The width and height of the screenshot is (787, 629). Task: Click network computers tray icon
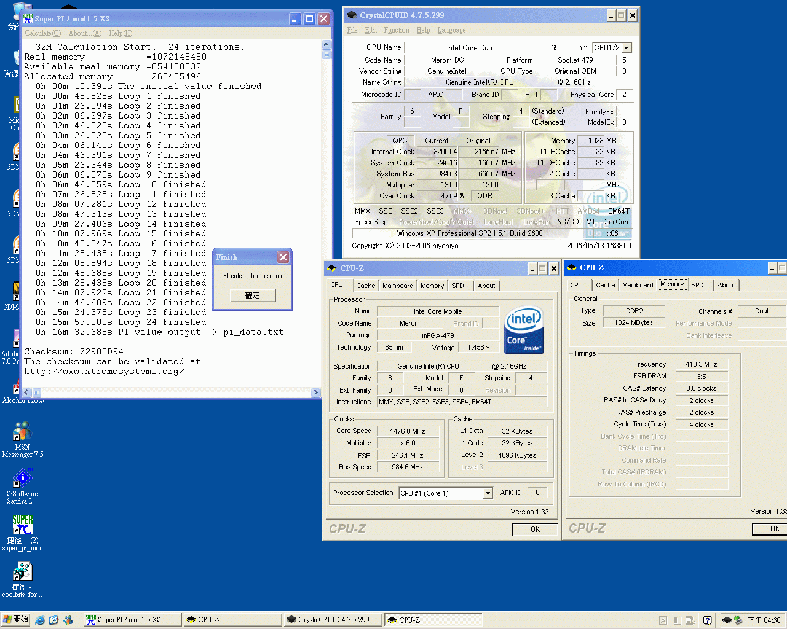click(x=738, y=620)
